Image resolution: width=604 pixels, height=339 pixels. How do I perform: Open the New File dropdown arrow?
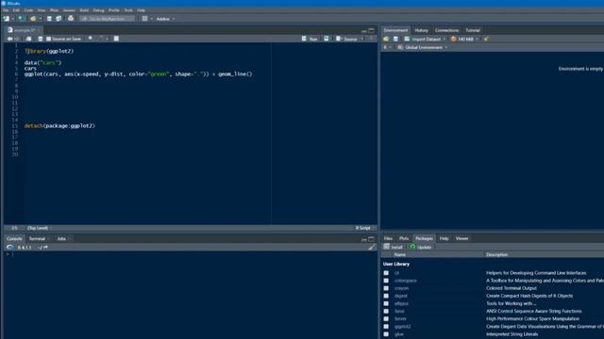[12, 19]
